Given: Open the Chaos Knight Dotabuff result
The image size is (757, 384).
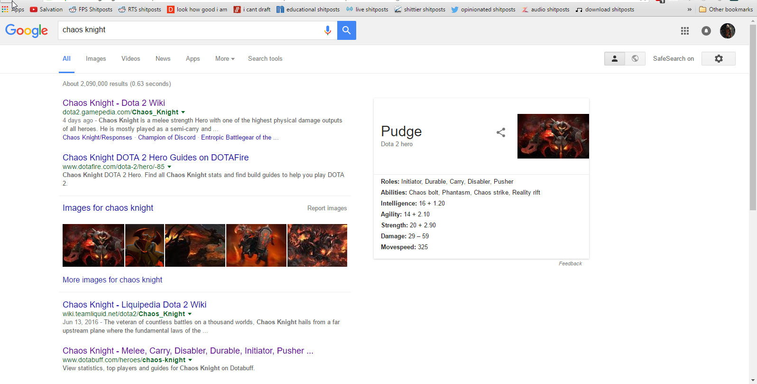Looking at the screenshot, I should point(188,351).
